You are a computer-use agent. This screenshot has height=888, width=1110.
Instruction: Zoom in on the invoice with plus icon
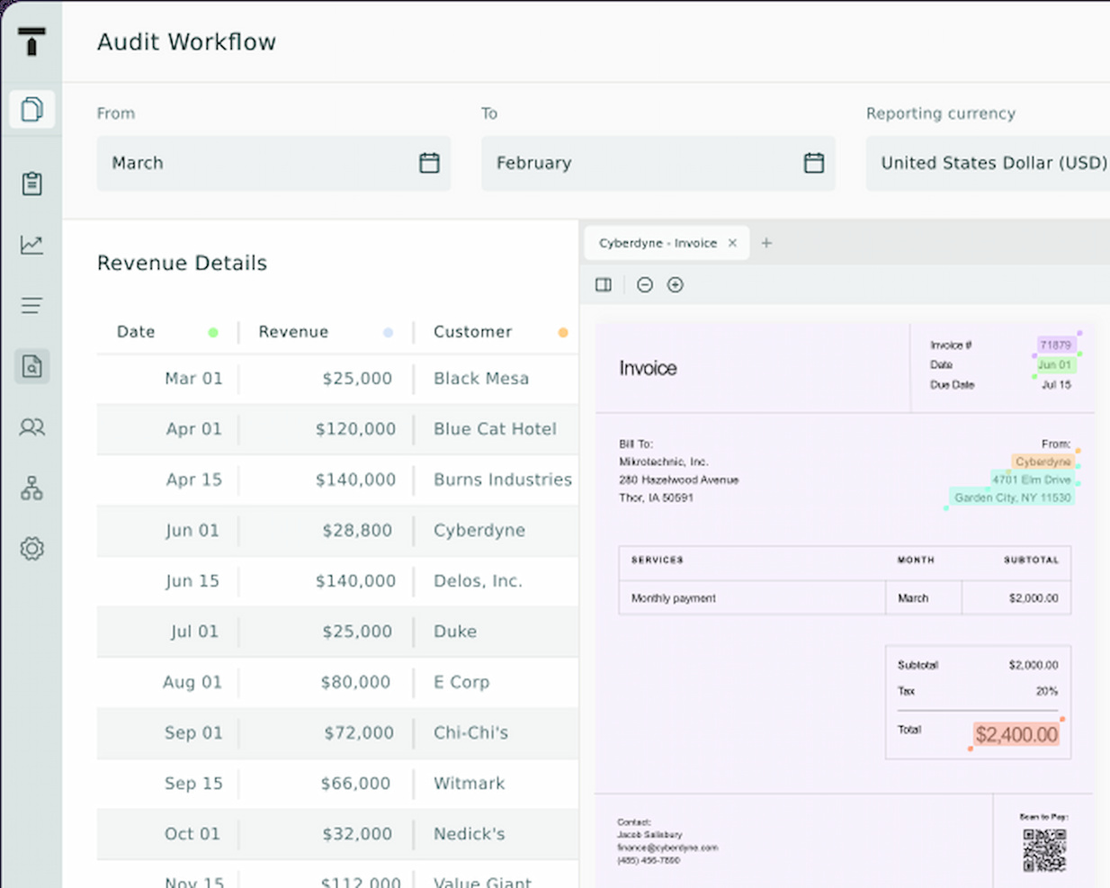tap(675, 284)
